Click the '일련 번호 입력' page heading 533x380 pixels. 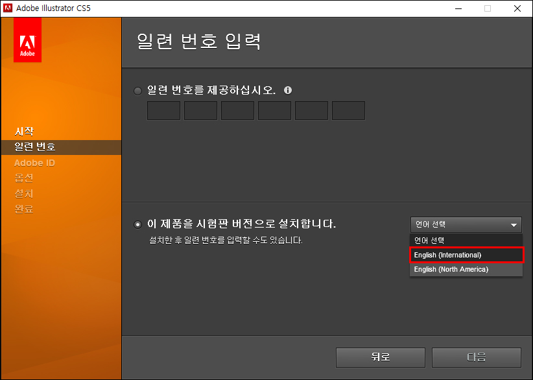[x=199, y=42]
